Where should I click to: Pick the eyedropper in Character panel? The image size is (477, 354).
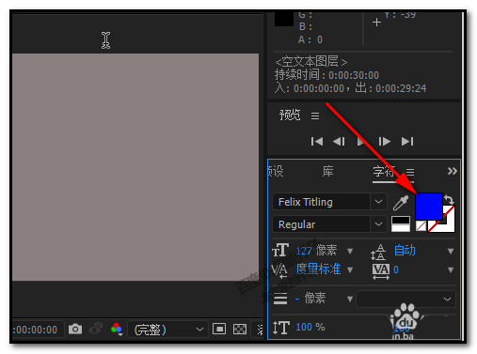pyautogui.click(x=401, y=203)
